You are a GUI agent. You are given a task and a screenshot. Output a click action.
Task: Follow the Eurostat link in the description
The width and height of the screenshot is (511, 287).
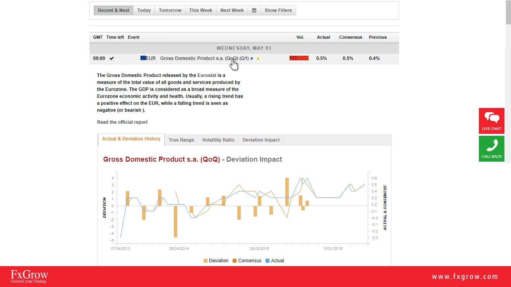(207, 75)
